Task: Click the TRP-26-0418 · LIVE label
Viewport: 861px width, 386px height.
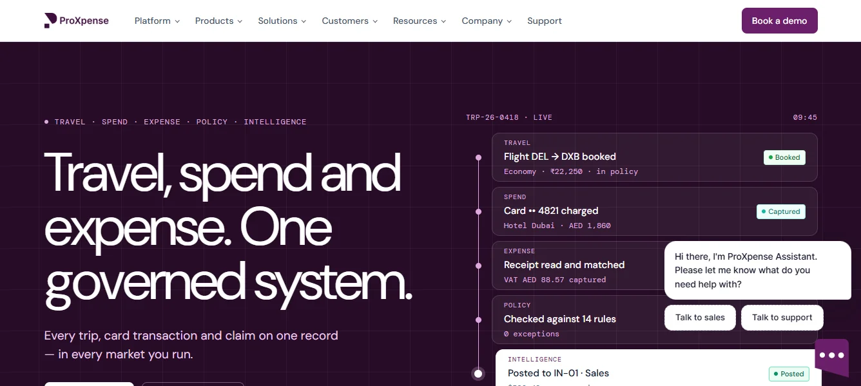Action: (509, 117)
